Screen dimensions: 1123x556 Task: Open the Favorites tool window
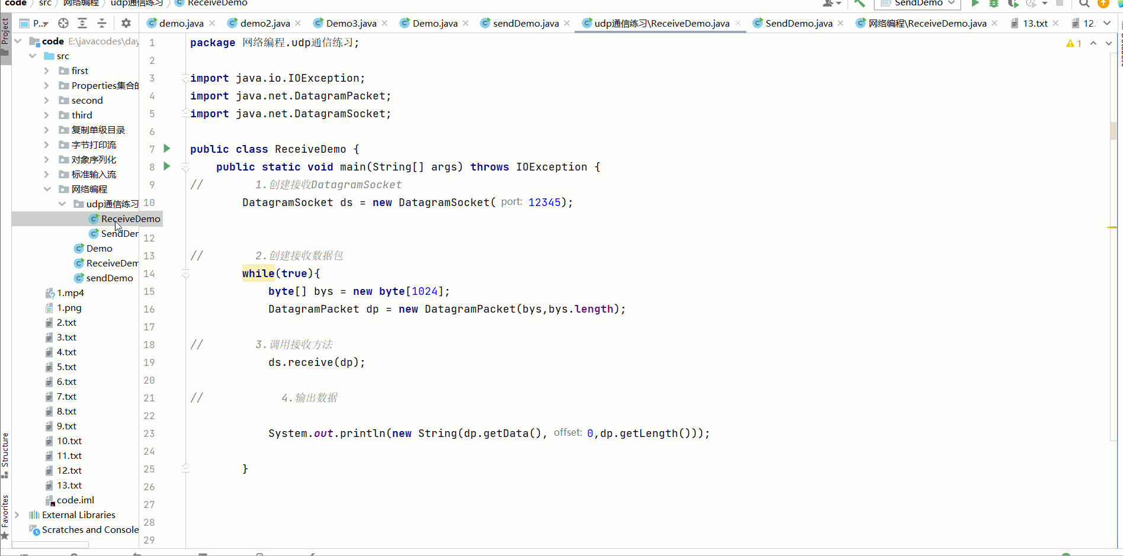(x=5, y=516)
